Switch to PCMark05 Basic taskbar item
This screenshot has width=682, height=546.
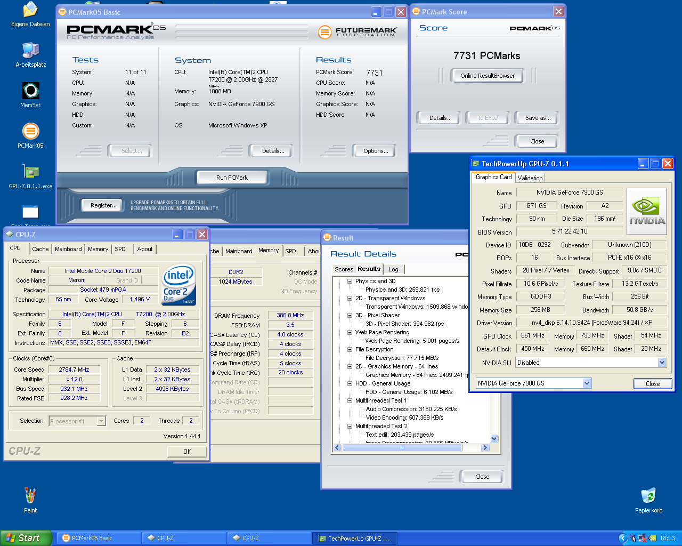coord(100,538)
